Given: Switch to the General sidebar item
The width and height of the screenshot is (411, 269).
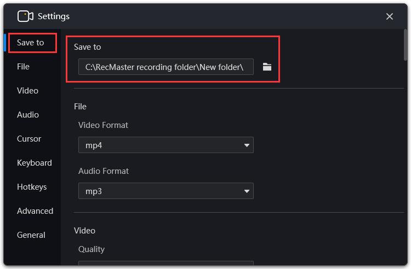Looking at the screenshot, I should click(x=31, y=235).
